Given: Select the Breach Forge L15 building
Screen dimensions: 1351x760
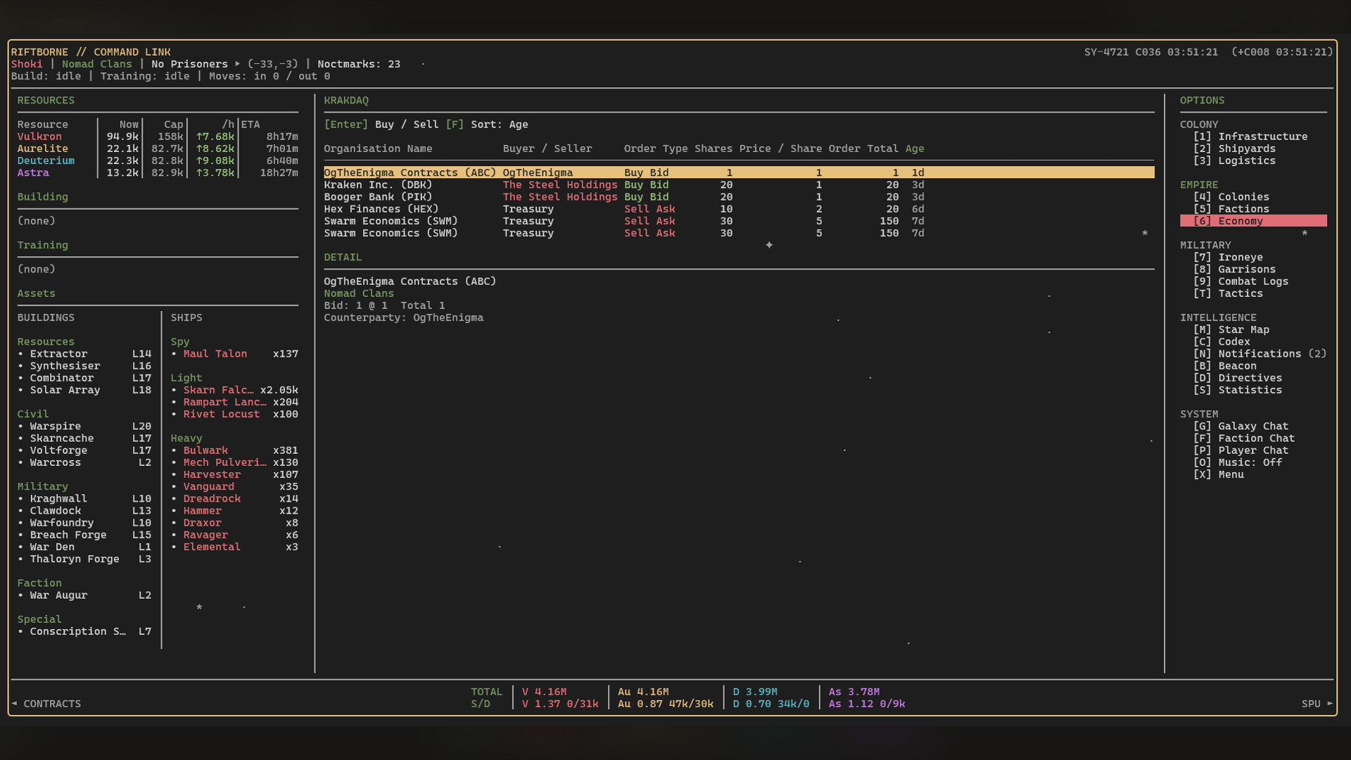Looking at the screenshot, I should pyautogui.click(x=84, y=535).
